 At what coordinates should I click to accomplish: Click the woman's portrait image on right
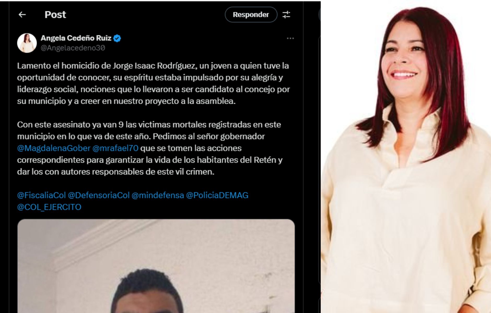406,156
